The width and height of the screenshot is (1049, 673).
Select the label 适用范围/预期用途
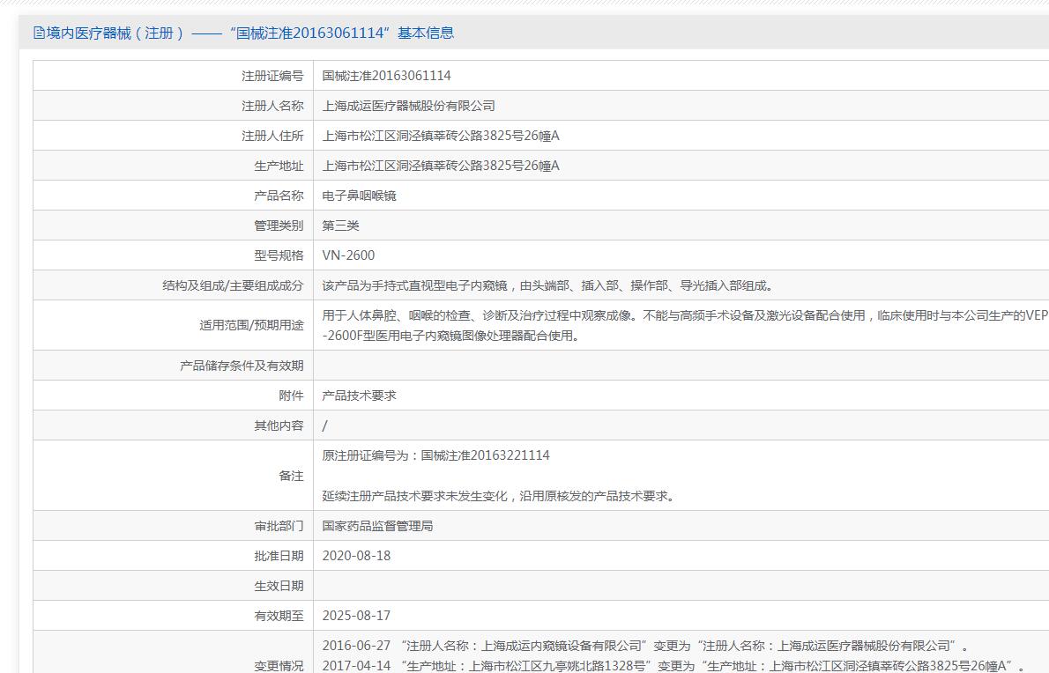tap(251, 325)
